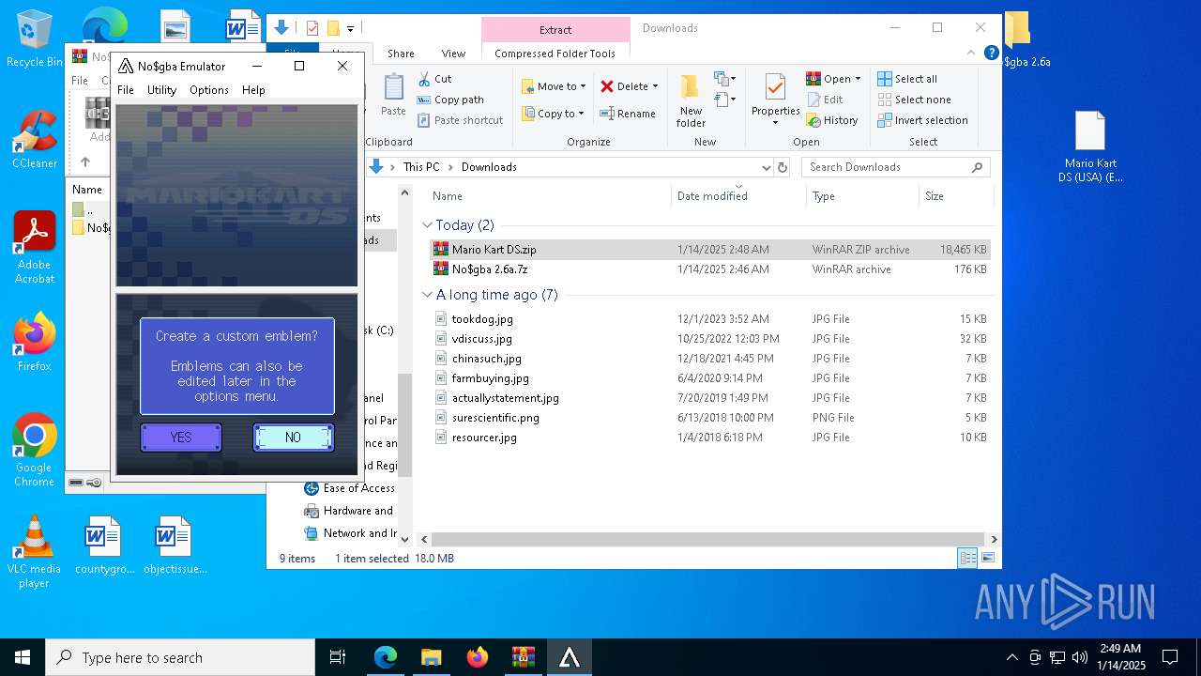Click the horizontal scrollbar in the file list
Viewport: 1201px width, 676px height.
click(x=708, y=539)
